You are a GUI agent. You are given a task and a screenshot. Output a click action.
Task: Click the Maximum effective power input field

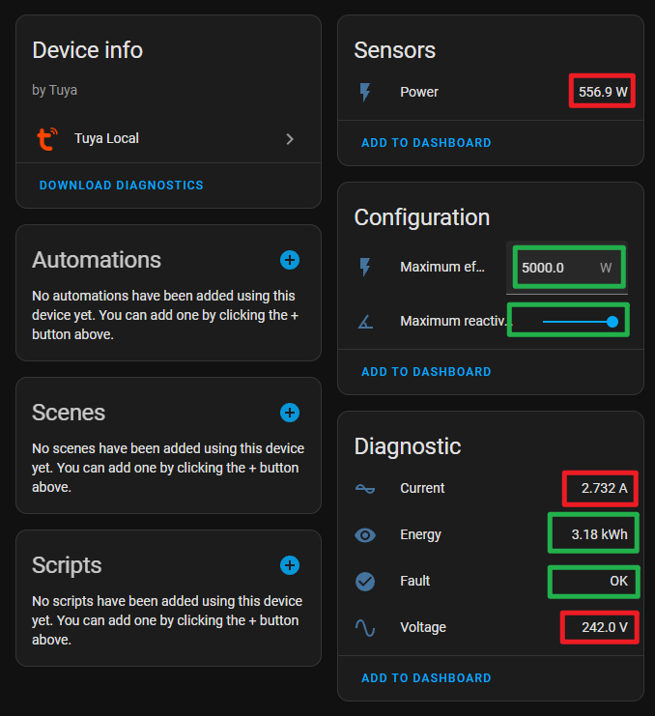pyautogui.click(x=567, y=268)
